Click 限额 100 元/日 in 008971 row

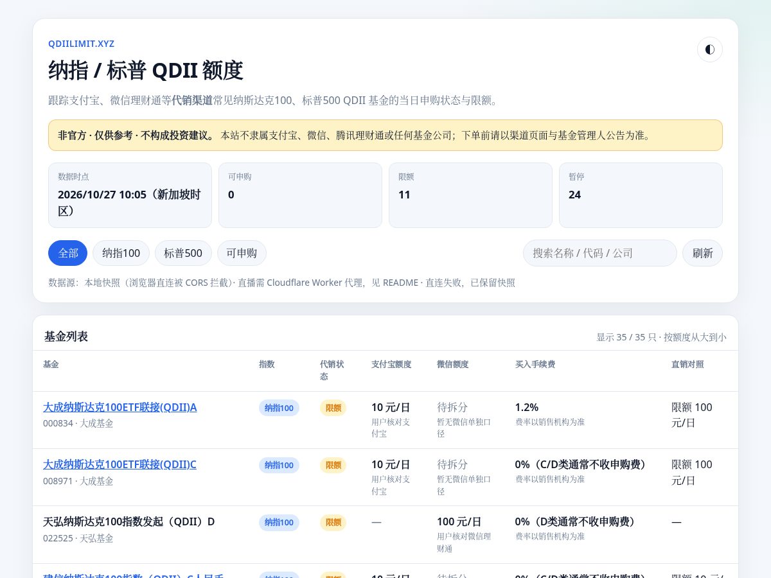(692, 472)
